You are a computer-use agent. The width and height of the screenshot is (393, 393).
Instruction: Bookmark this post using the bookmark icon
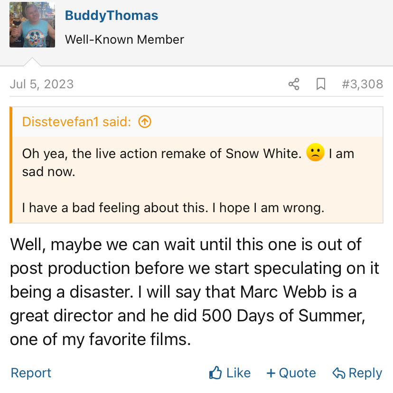click(x=321, y=84)
